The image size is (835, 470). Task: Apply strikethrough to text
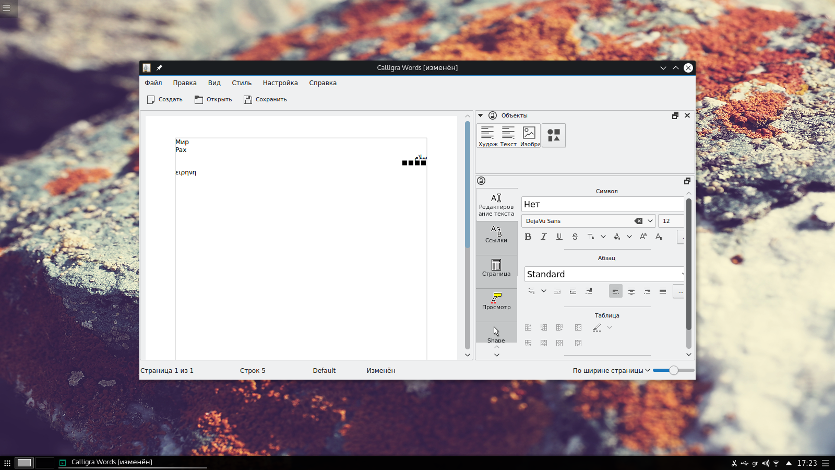point(575,237)
